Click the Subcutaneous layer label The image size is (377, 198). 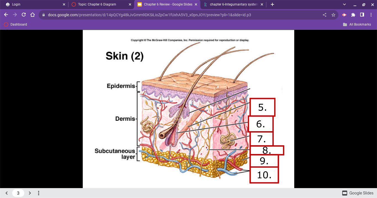(115, 154)
